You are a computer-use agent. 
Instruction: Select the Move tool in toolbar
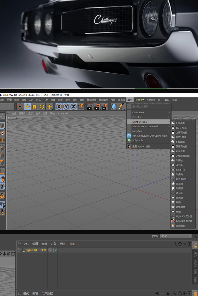point(27,107)
